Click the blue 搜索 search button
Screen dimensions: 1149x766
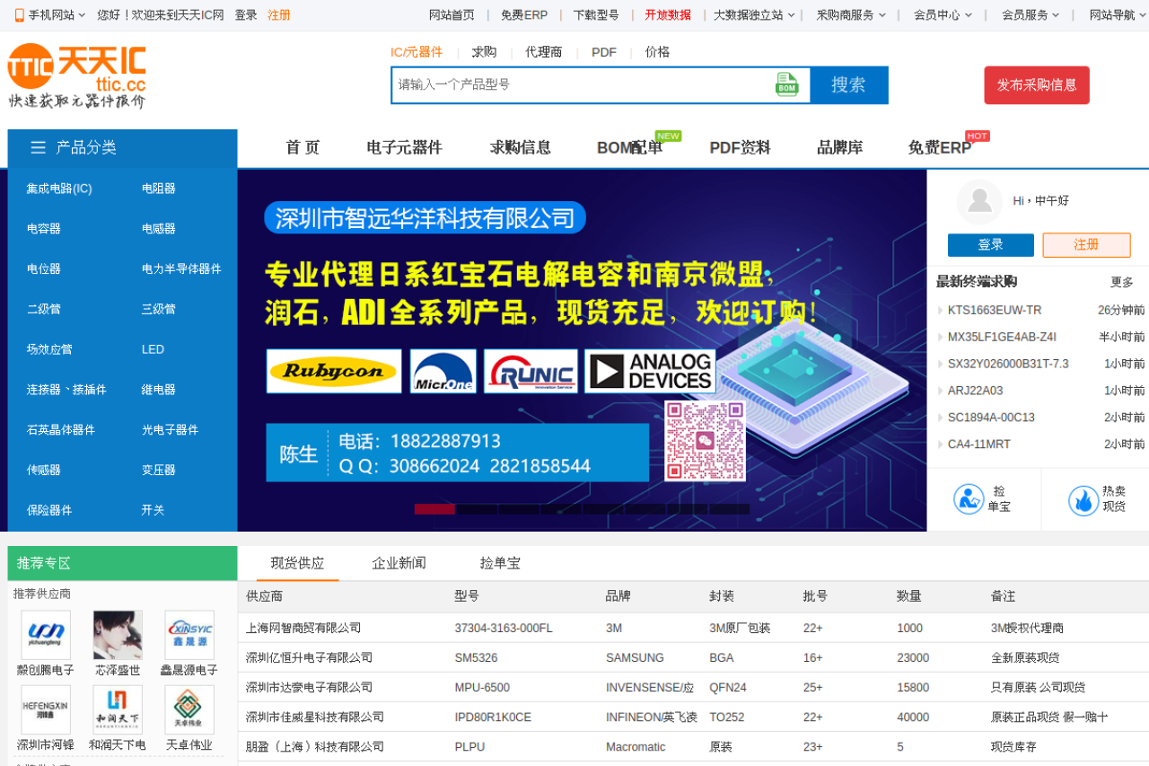coord(848,84)
